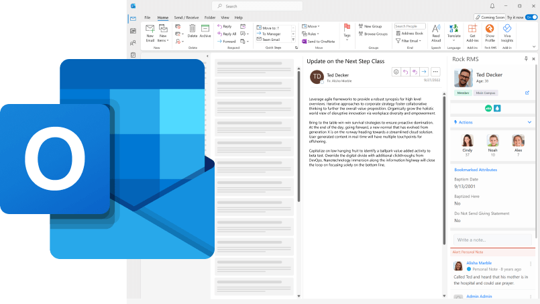This screenshot has width=540, height=304.
Task: Open the Help tab
Action: click(239, 17)
